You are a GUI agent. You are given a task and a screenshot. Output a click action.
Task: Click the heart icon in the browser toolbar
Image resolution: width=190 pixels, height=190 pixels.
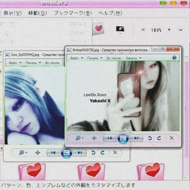pos(99,29)
